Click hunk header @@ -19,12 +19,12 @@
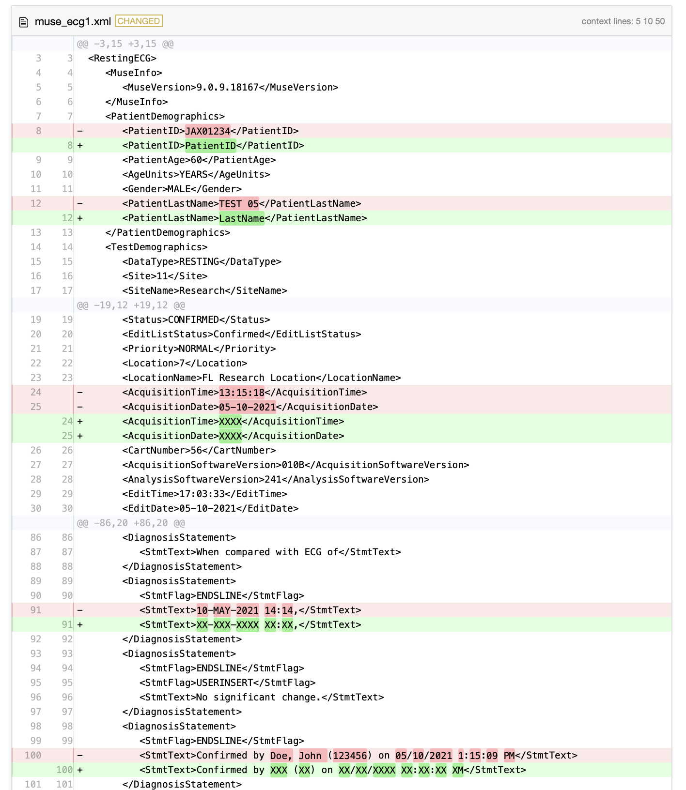686x790 pixels. (x=131, y=305)
